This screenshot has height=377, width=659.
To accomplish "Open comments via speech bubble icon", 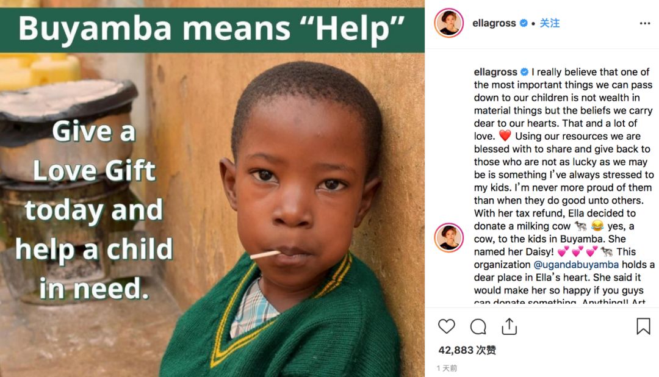I will tap(478, 326).
